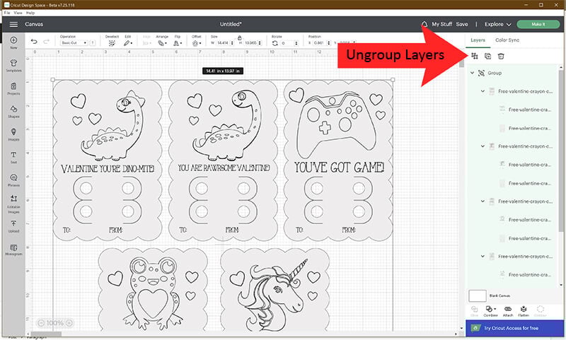Select the unicorn card on canvas
The width and height of the screenshot is (566, 340).
275,289
